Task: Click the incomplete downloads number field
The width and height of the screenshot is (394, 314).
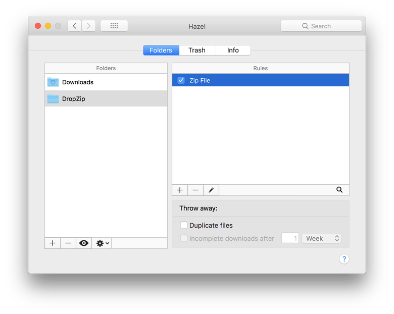Action: (x=290, y=238)
